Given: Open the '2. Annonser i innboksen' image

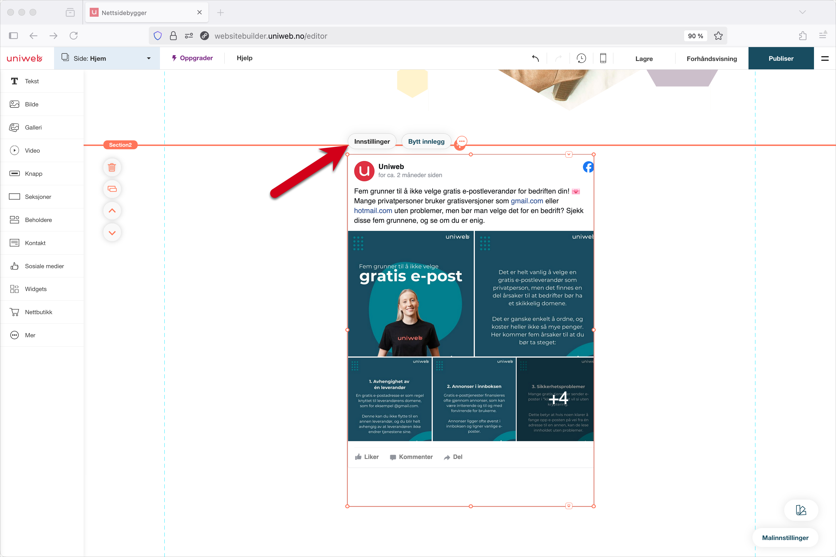Looking at the screenshot, I should click(x=474, y=399).
